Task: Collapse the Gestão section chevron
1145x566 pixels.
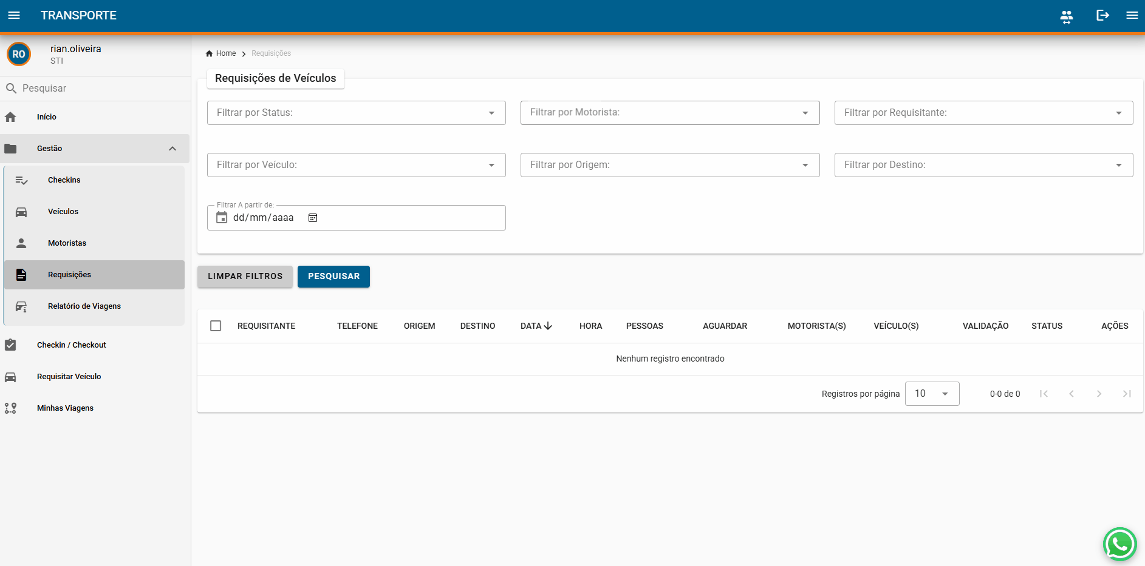Action: 173,149
